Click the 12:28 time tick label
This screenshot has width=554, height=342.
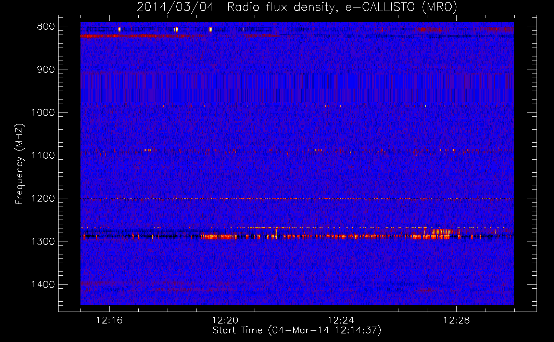pyautogui.click(x=456, y=320)
